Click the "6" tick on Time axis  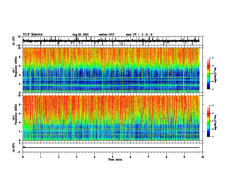coord(131,157)
